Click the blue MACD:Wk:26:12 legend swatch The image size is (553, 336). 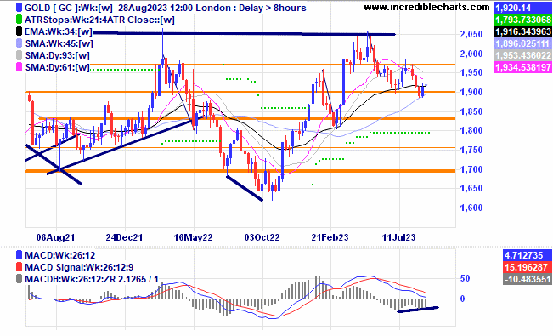pyautogui.click(x=19, y=255)
